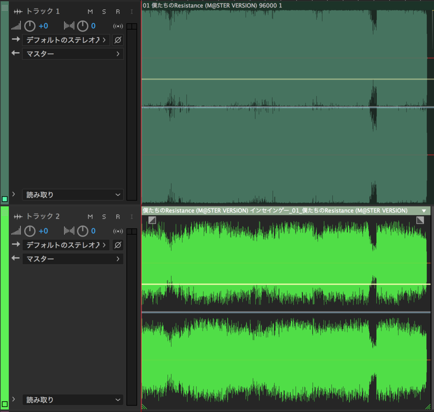
Task: Click the Track 1 output arrow icon
Action: 16,53
